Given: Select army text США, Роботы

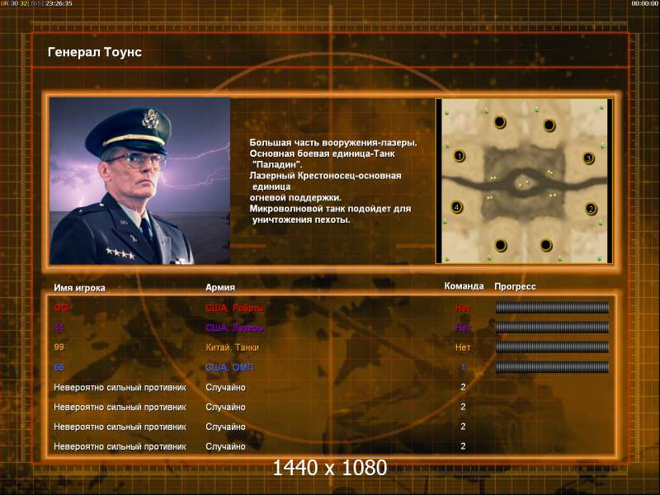Looking at the screenshot, I should [x=234, y=308].
